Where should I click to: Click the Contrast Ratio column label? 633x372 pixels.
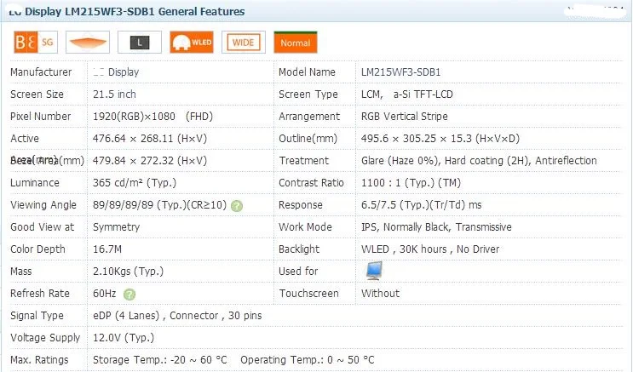click(311, 183)
